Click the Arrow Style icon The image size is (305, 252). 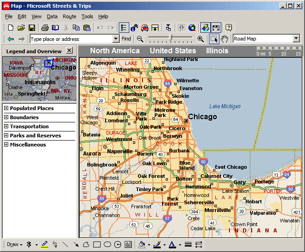pos(198,244)
